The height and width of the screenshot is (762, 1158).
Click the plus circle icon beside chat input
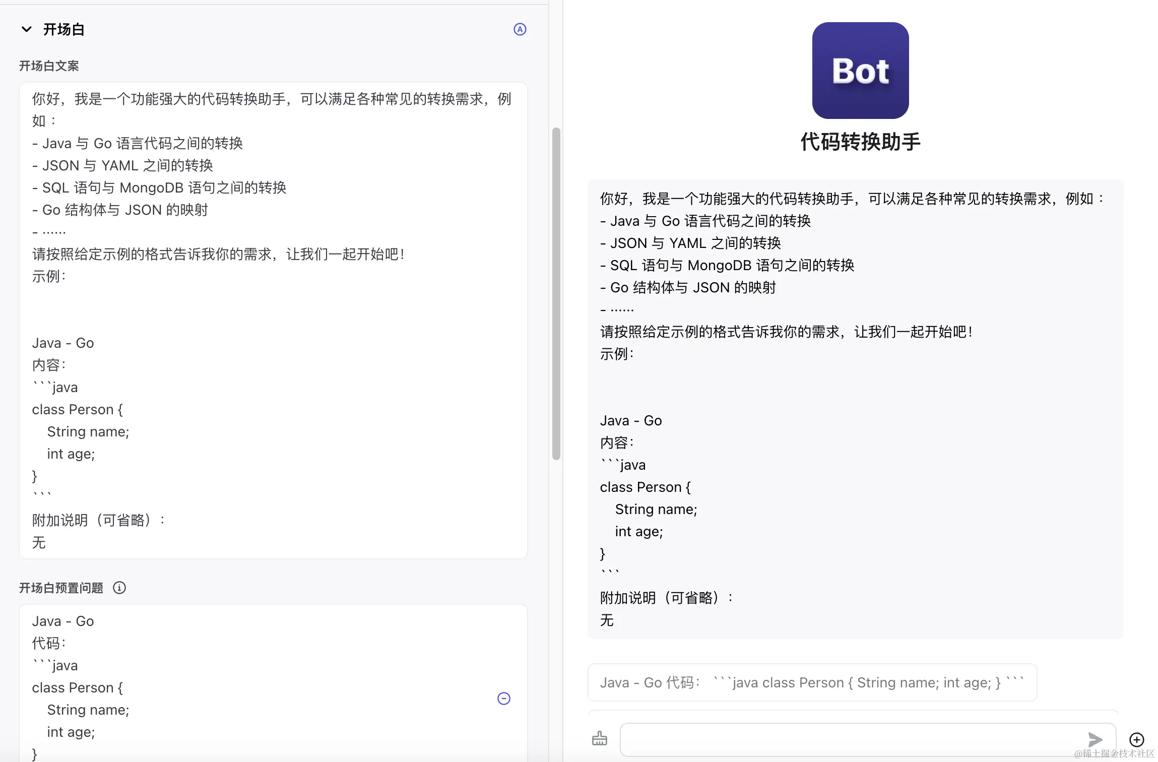pos(1136,739)
